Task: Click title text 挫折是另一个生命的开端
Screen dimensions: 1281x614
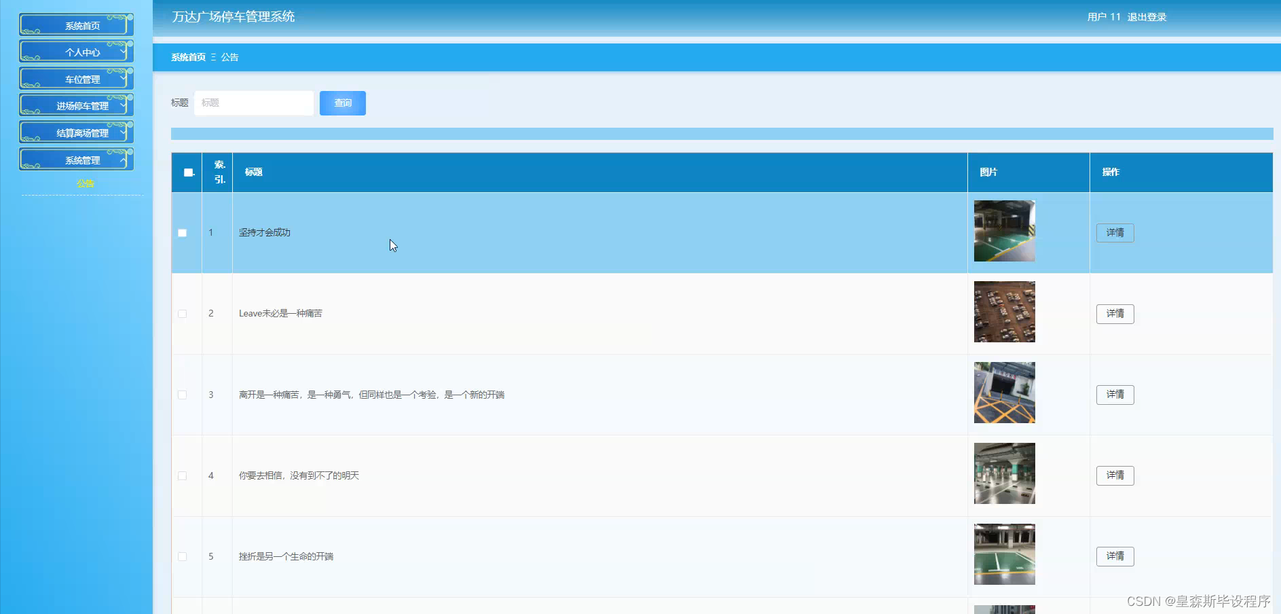Action: (x=286, y=556)
